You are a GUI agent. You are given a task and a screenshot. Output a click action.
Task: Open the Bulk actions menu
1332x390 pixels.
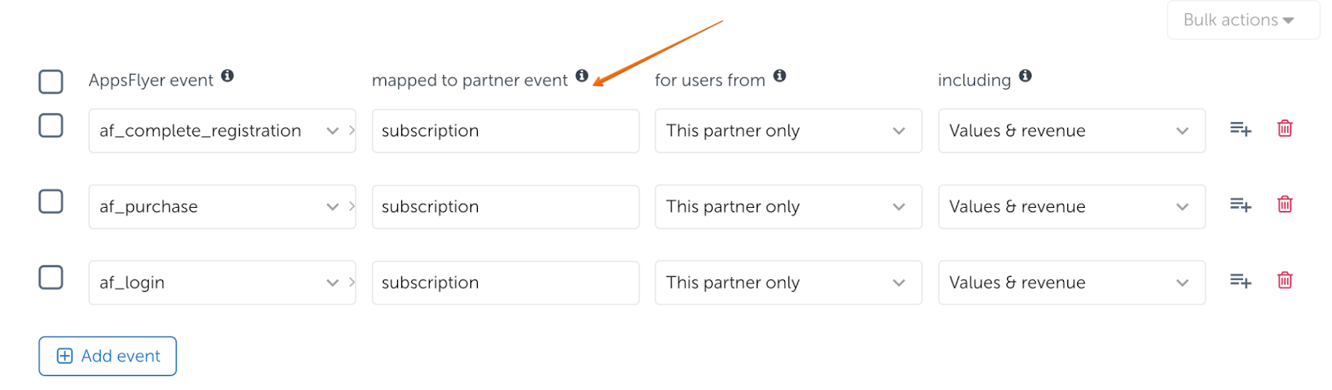click(1242, 20)
